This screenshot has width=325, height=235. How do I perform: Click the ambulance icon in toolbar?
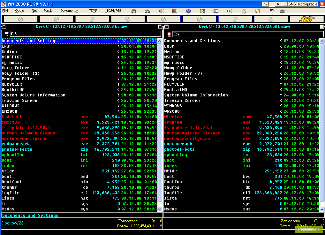tap(147, 11)
